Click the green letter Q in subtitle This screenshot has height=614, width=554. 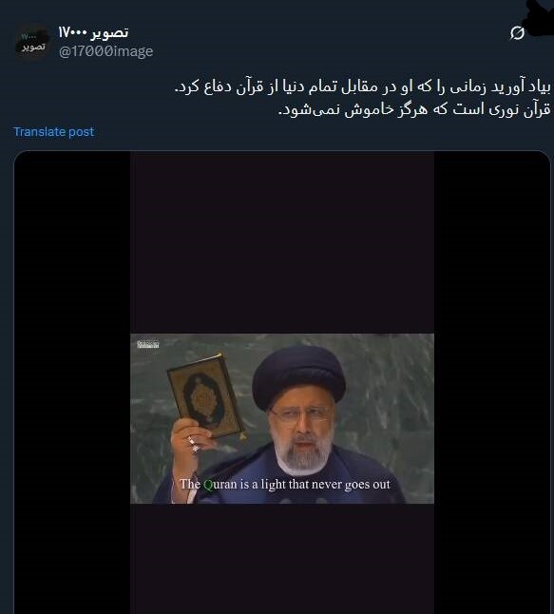coord(208,485)
